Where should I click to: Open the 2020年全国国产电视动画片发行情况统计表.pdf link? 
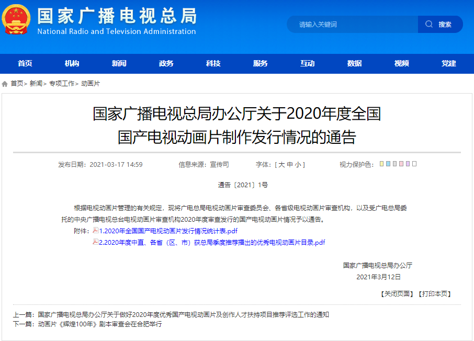168,231
